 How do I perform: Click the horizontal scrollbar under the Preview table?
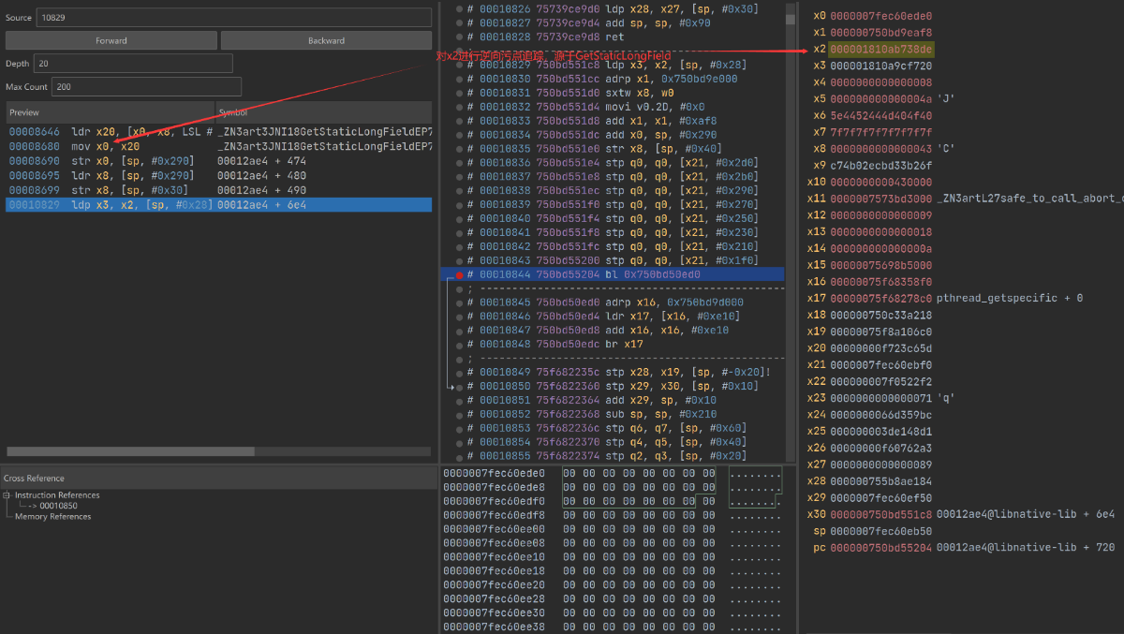pos(130,451)
